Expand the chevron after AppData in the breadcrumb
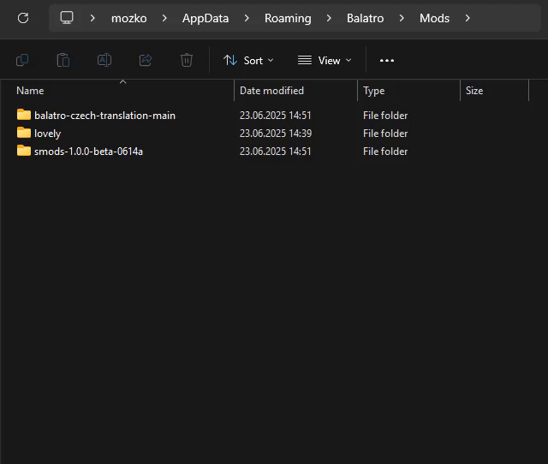Screen dimensions: 548x464 pyautogui.click(x=247, y=18)
